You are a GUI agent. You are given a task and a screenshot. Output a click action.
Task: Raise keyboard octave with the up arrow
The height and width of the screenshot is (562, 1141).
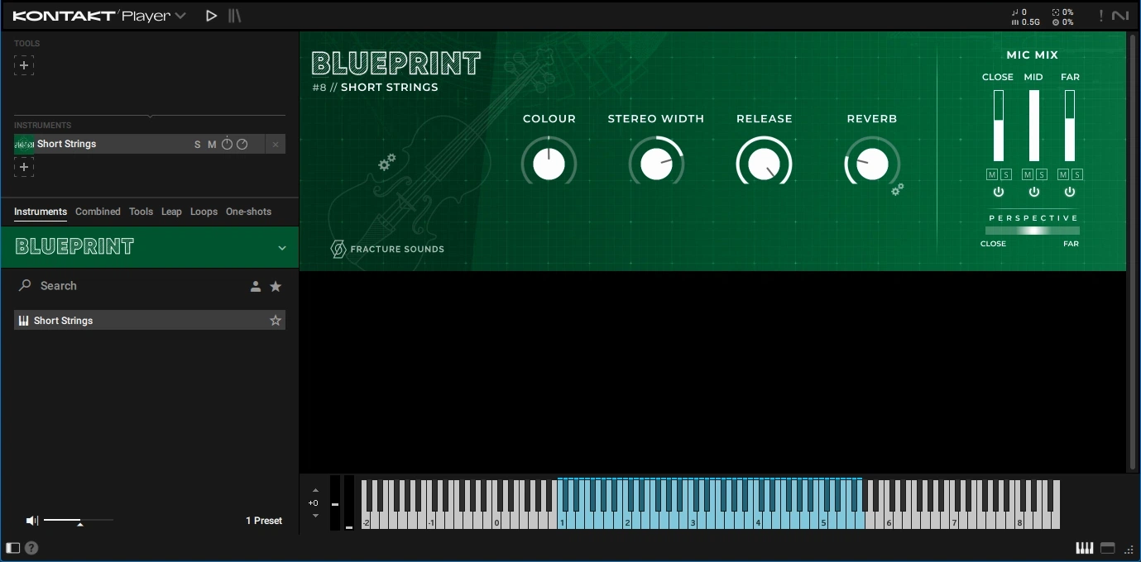315,490
